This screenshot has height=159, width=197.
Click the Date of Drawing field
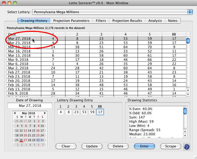[x=30, y=106]
